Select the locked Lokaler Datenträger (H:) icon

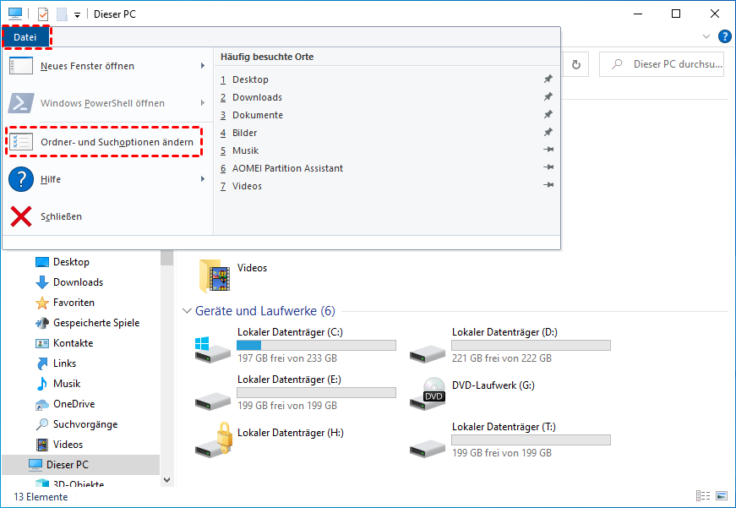pos(213,440)
